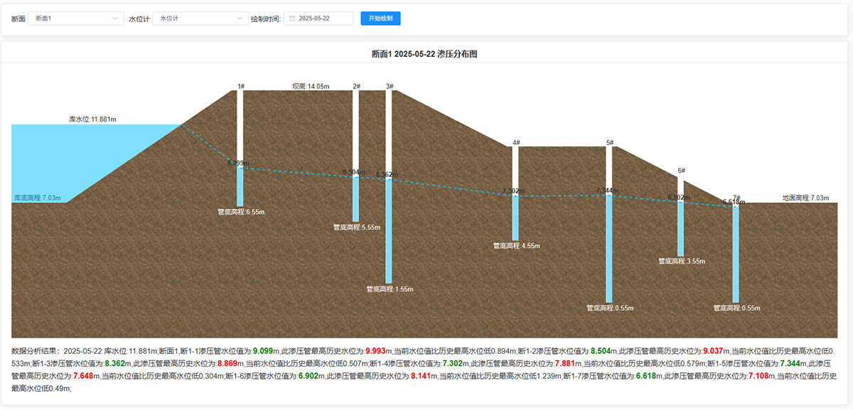The image size is (853, 410).
Task: Click the 地面高程:7.03m ground elevation label
Action: 805,198
